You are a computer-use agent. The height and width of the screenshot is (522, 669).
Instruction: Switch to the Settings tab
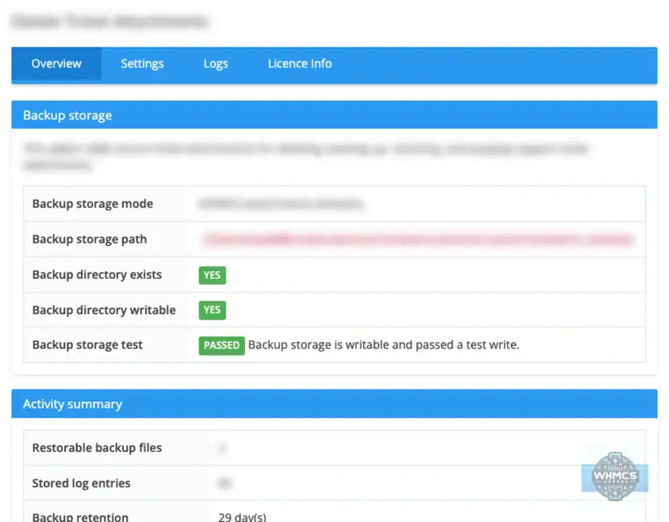[x=142, y=63]
